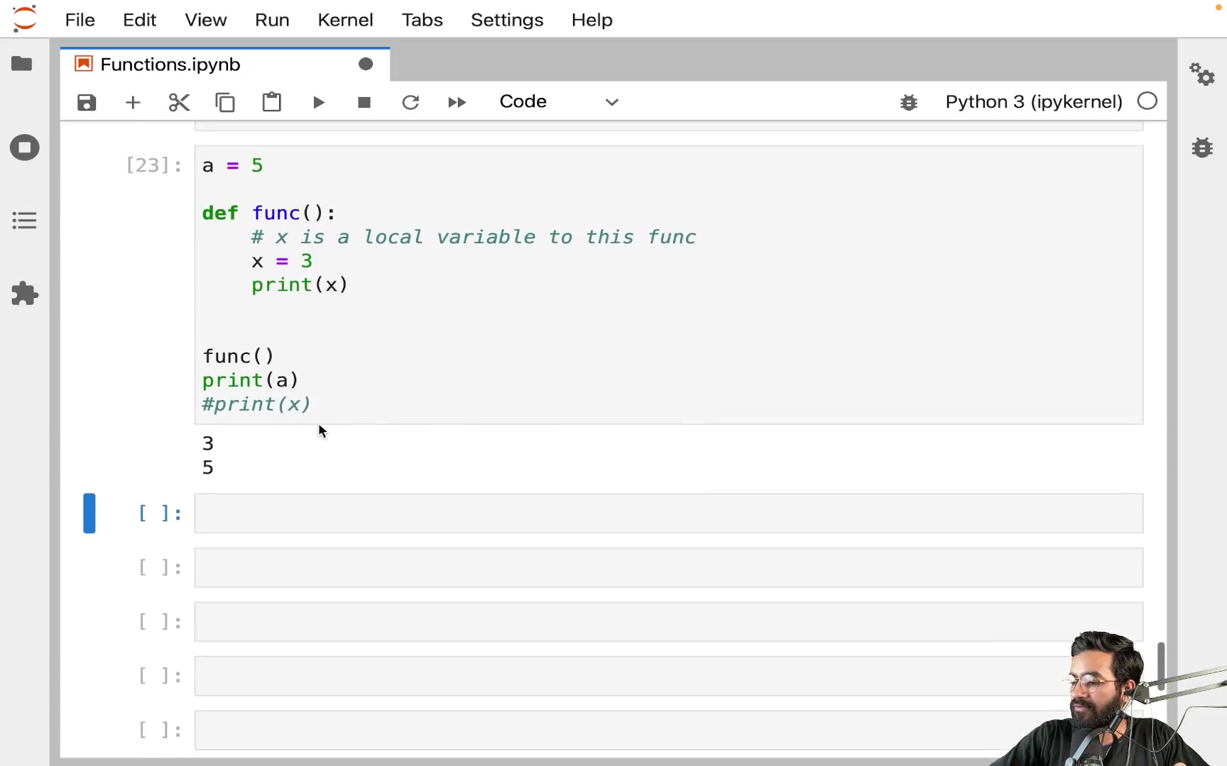Toggle the right panel debug icon
The height and width of the screenshot is (766, 1227).
click(1203, 148)
